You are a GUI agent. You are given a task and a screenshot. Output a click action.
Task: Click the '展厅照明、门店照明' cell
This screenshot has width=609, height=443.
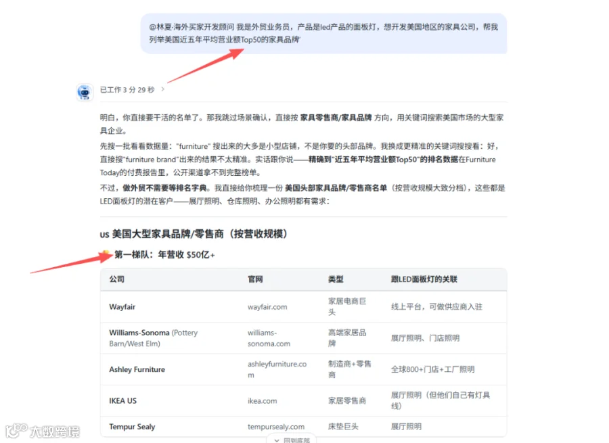[425, 338]
